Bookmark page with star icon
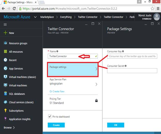The height and width of the screenshot is (134, 161). pyautogui.click(x=152, y=9)
